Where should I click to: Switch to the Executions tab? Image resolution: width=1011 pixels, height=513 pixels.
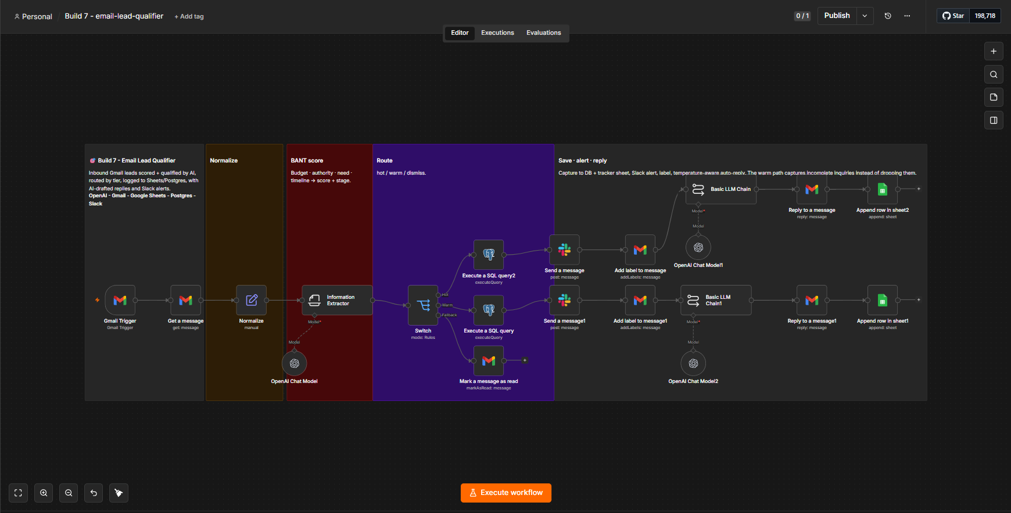tap(497, 33)
